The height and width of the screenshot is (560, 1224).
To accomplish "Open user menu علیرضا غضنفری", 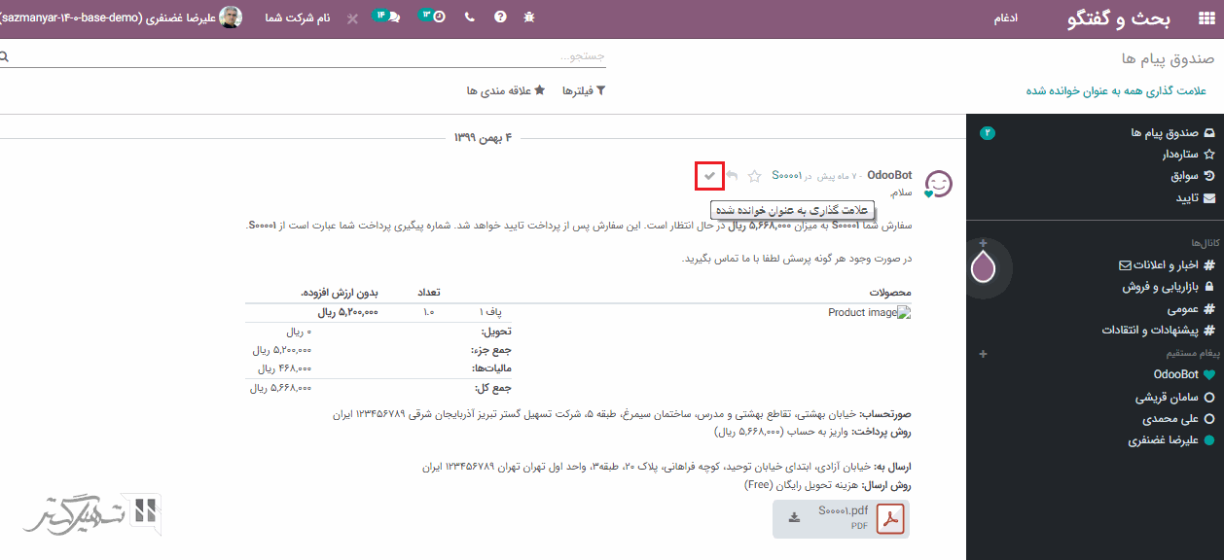I will pos(121,17).
